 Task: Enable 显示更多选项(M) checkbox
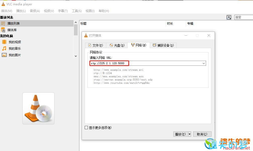tap(86, 128)
